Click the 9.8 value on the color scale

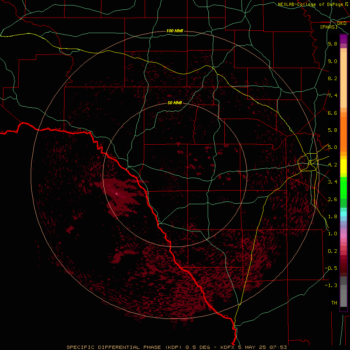332,44
